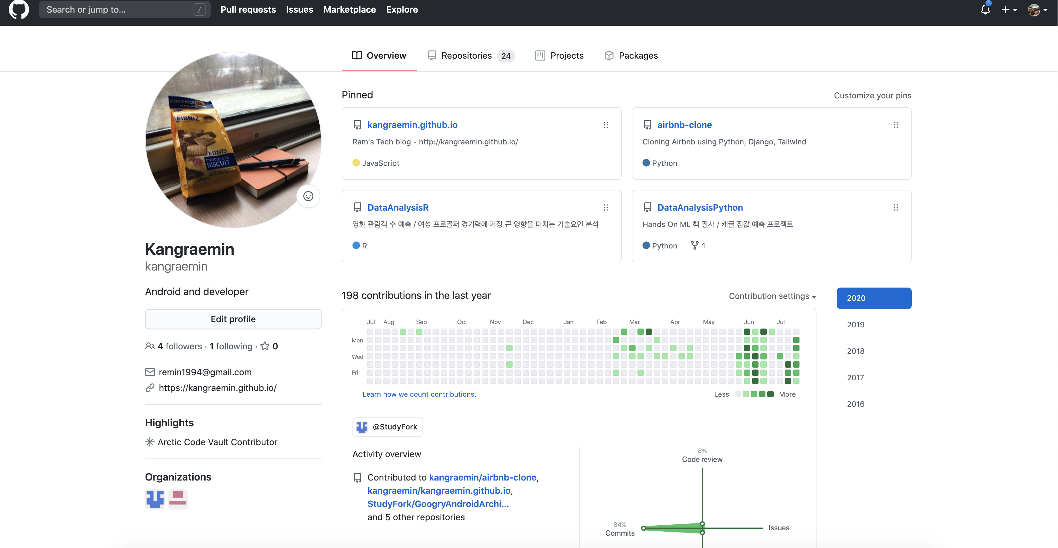Open kangraemin/airbnb-clone in Activity overview
The width and height of the screenshot is (1058, 548).
coord(483,477)
